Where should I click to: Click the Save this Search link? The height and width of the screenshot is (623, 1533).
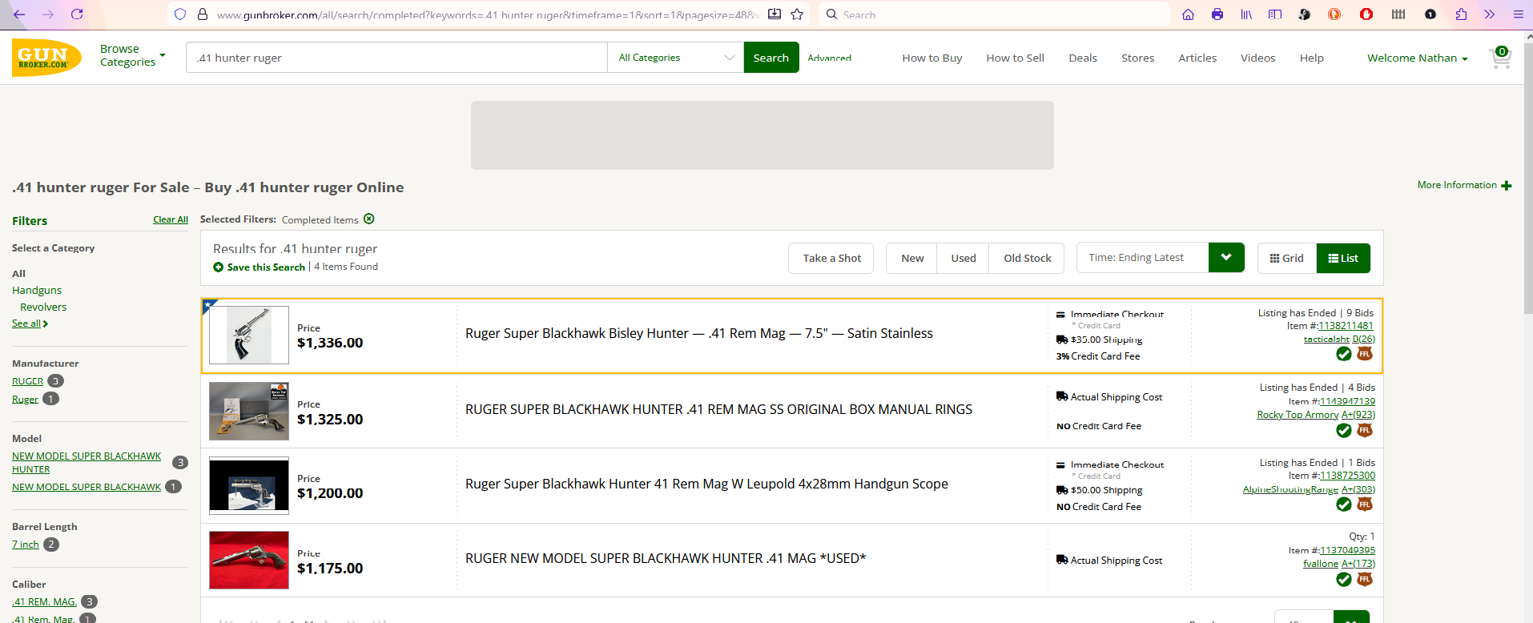coord(266,267)
